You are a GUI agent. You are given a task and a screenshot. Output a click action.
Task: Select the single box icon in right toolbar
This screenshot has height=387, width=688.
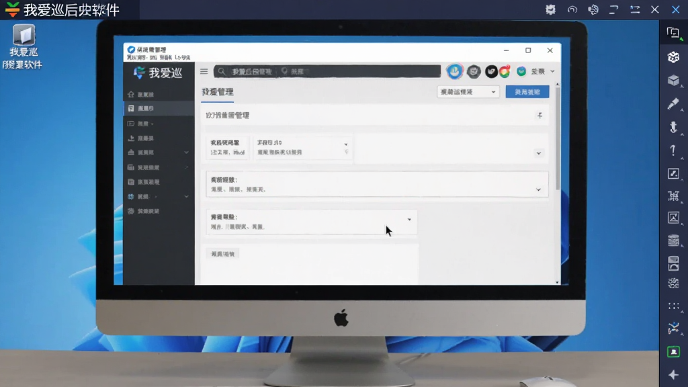[673, 81]
